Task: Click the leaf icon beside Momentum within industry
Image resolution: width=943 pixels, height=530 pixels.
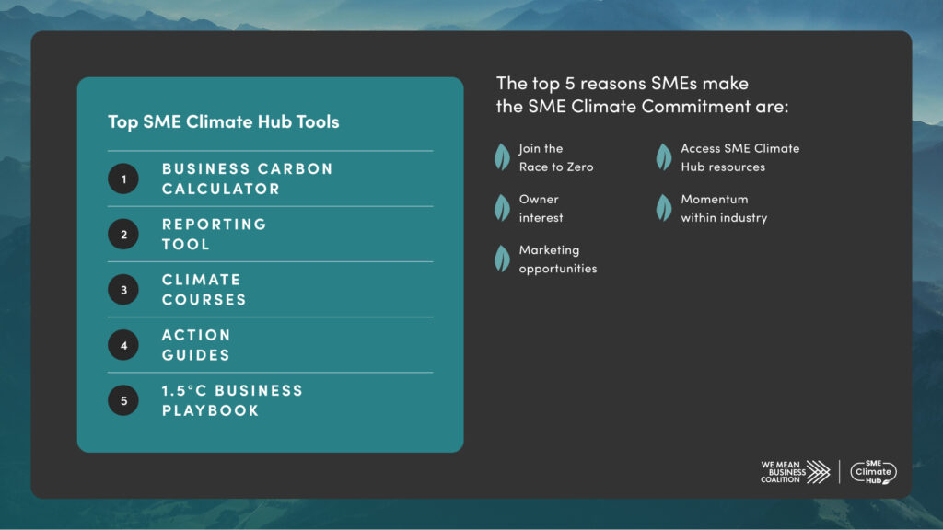Action: pos(663,208)
